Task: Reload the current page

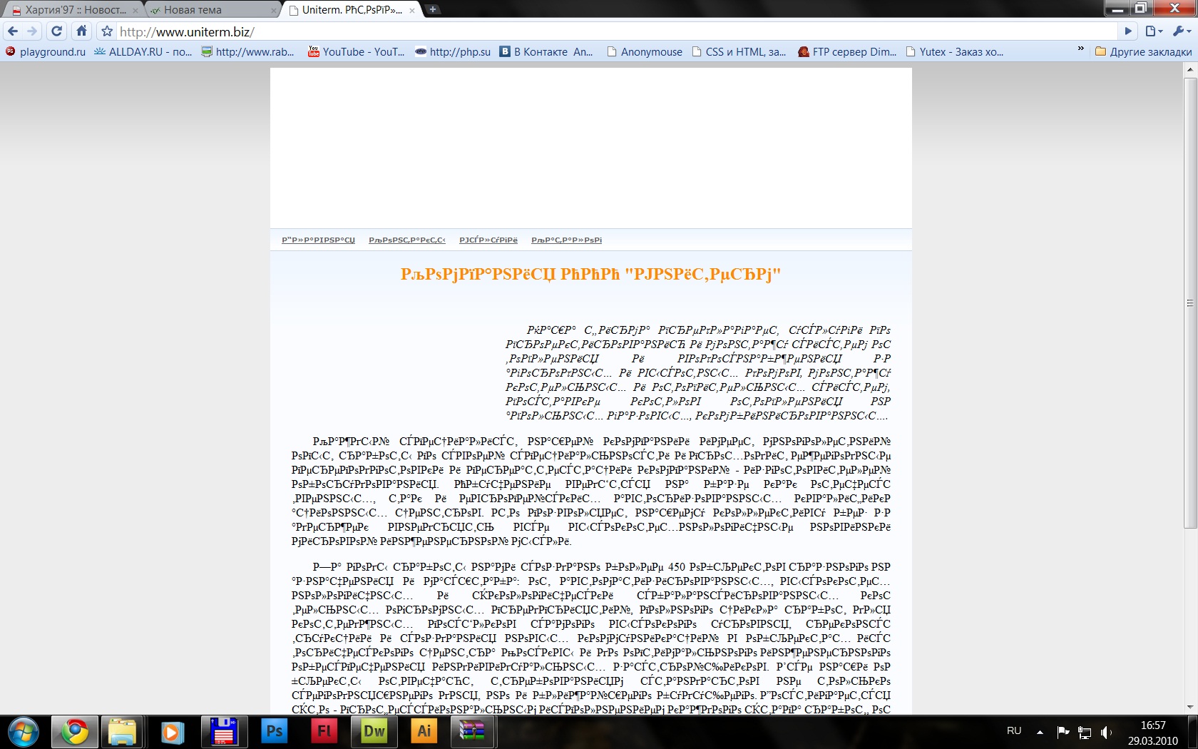Action: click(x=57, y=31)
